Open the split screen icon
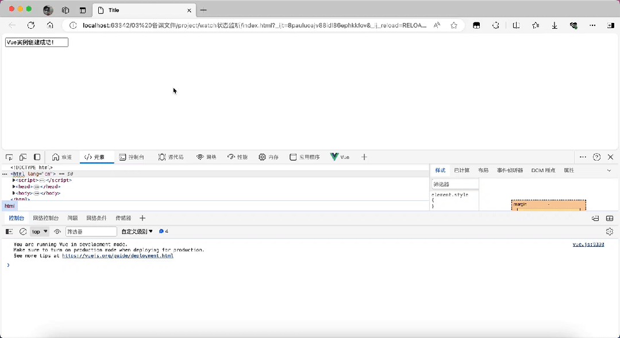 516,25
